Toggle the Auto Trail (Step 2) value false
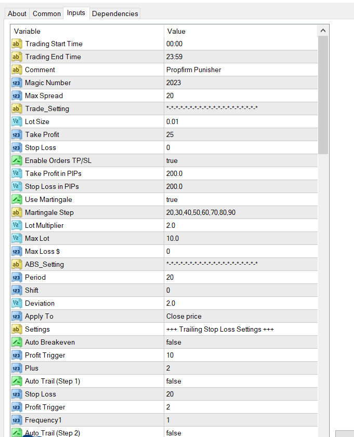 [241, 432]
